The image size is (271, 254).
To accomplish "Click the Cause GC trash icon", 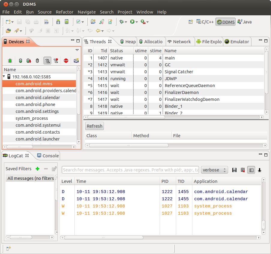I will [37, 61].
